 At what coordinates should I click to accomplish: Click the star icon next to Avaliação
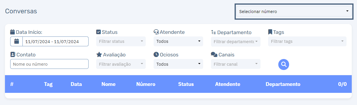pyautogui.click(x=99, y=55)
